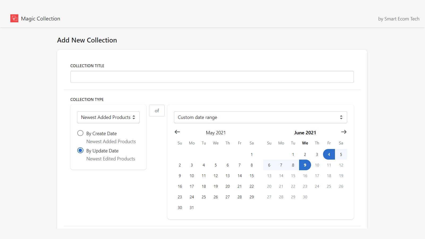Select May 1 in the calendar

click(252, 154)
